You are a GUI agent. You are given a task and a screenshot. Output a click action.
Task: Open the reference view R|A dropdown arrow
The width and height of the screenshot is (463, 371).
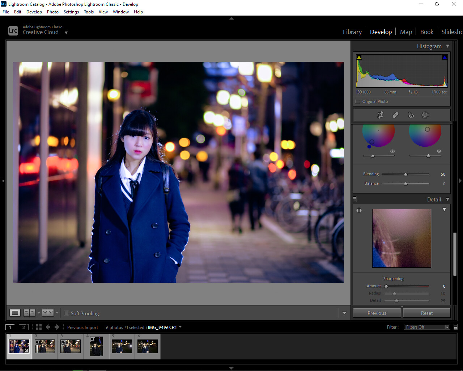click(x=39, y=313)
